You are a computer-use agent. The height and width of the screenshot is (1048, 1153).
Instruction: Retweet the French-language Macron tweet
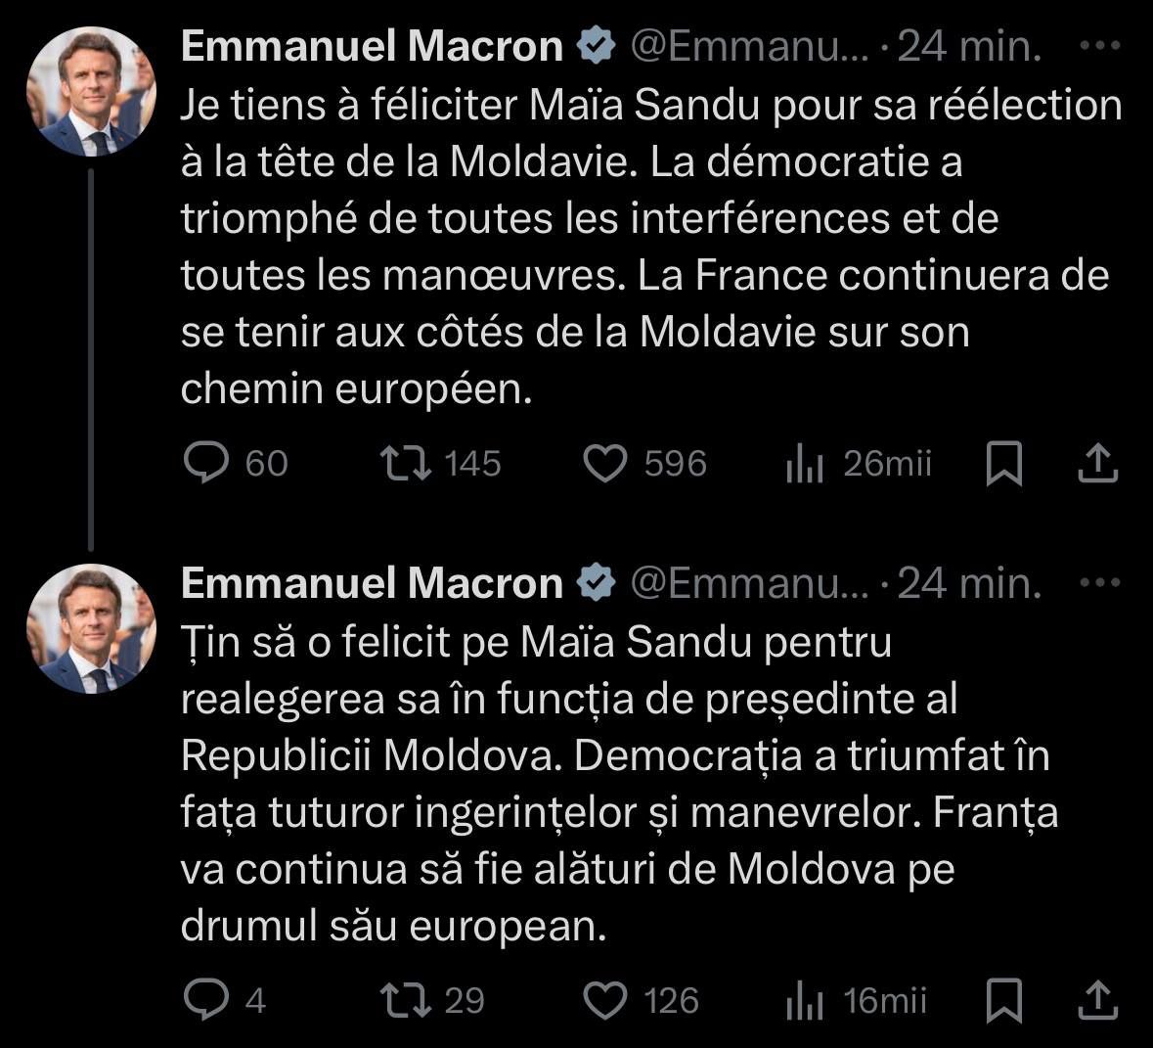click(x=407, y=463)
